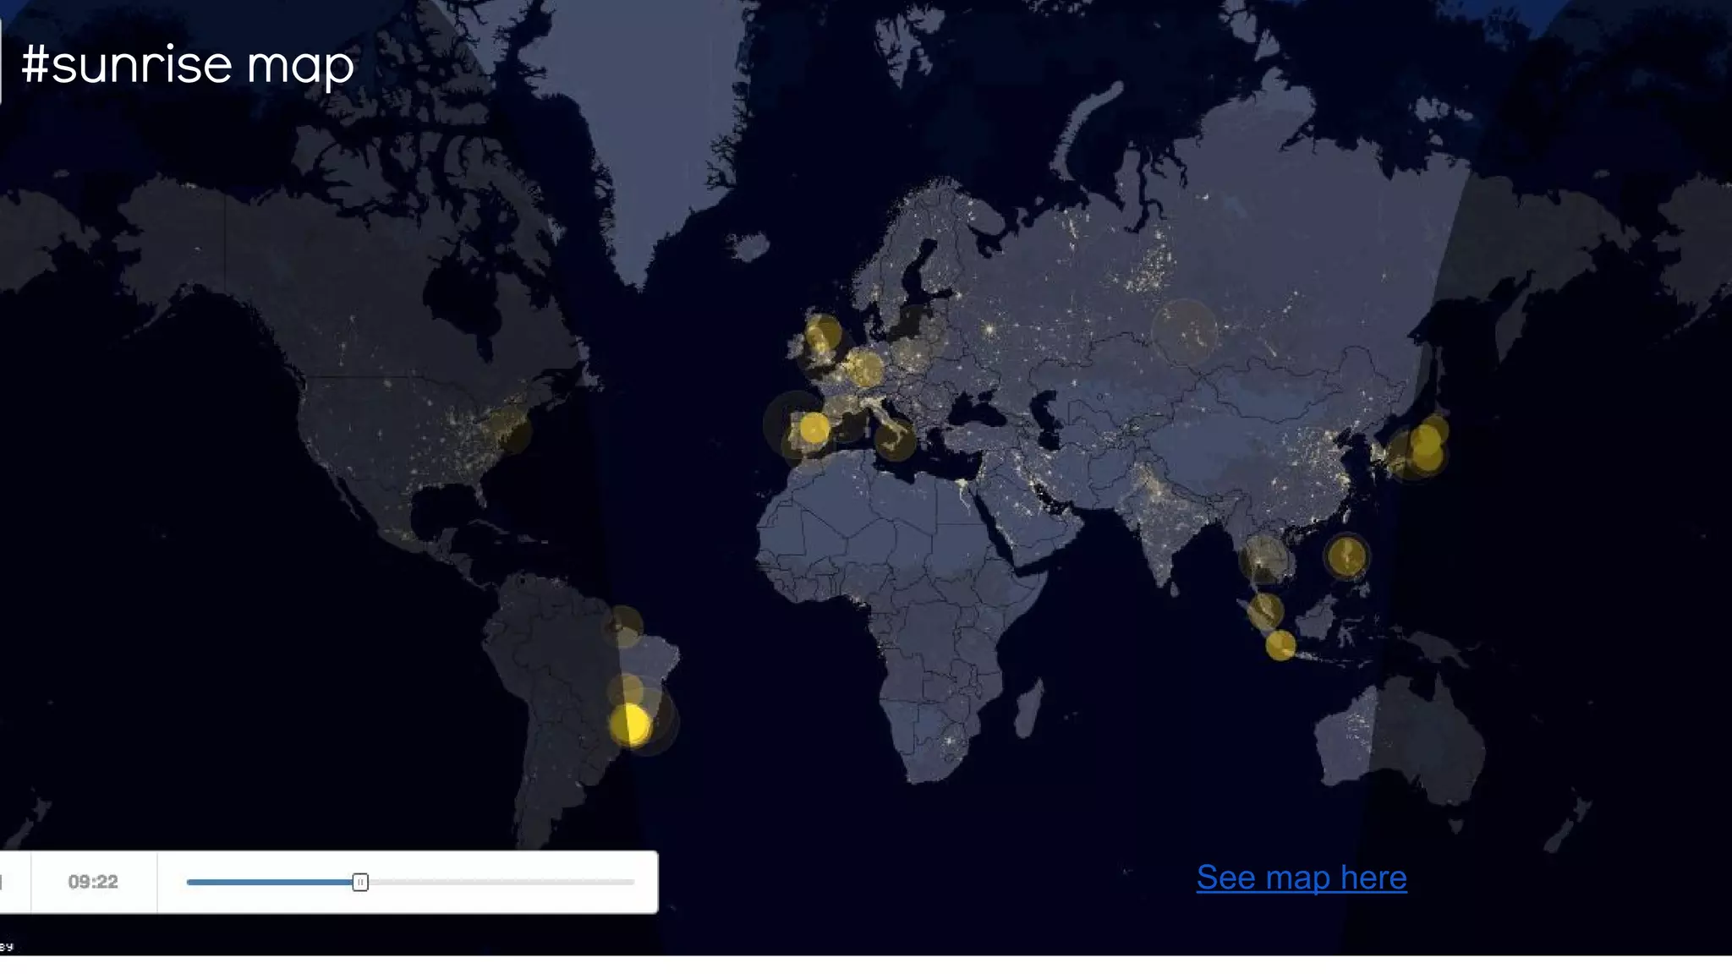Click the faint glow over the US East Coast
Viewport: 1732px width, 974px height.
point(511,429)
